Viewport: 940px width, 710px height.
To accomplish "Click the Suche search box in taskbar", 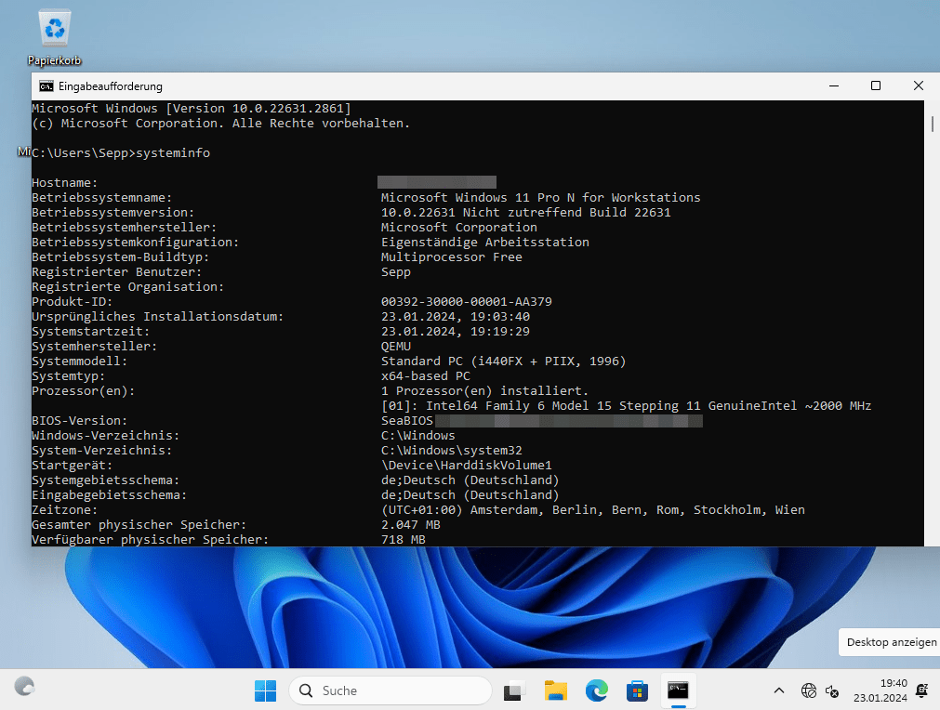I will (x=391, y=690).
